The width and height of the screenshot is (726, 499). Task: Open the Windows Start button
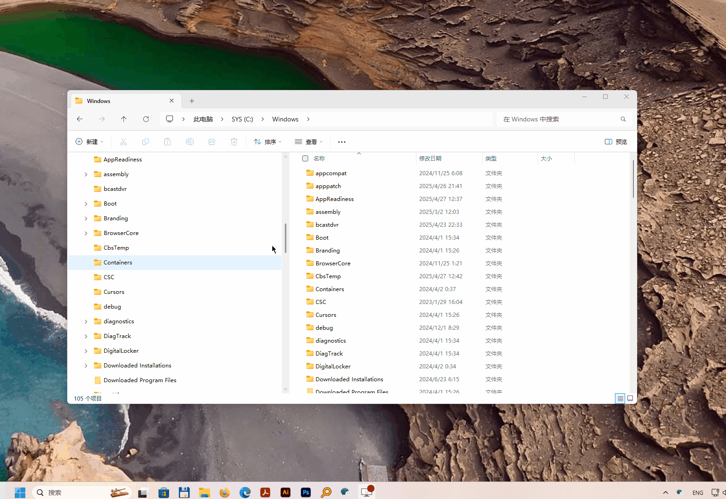[20, 493]
